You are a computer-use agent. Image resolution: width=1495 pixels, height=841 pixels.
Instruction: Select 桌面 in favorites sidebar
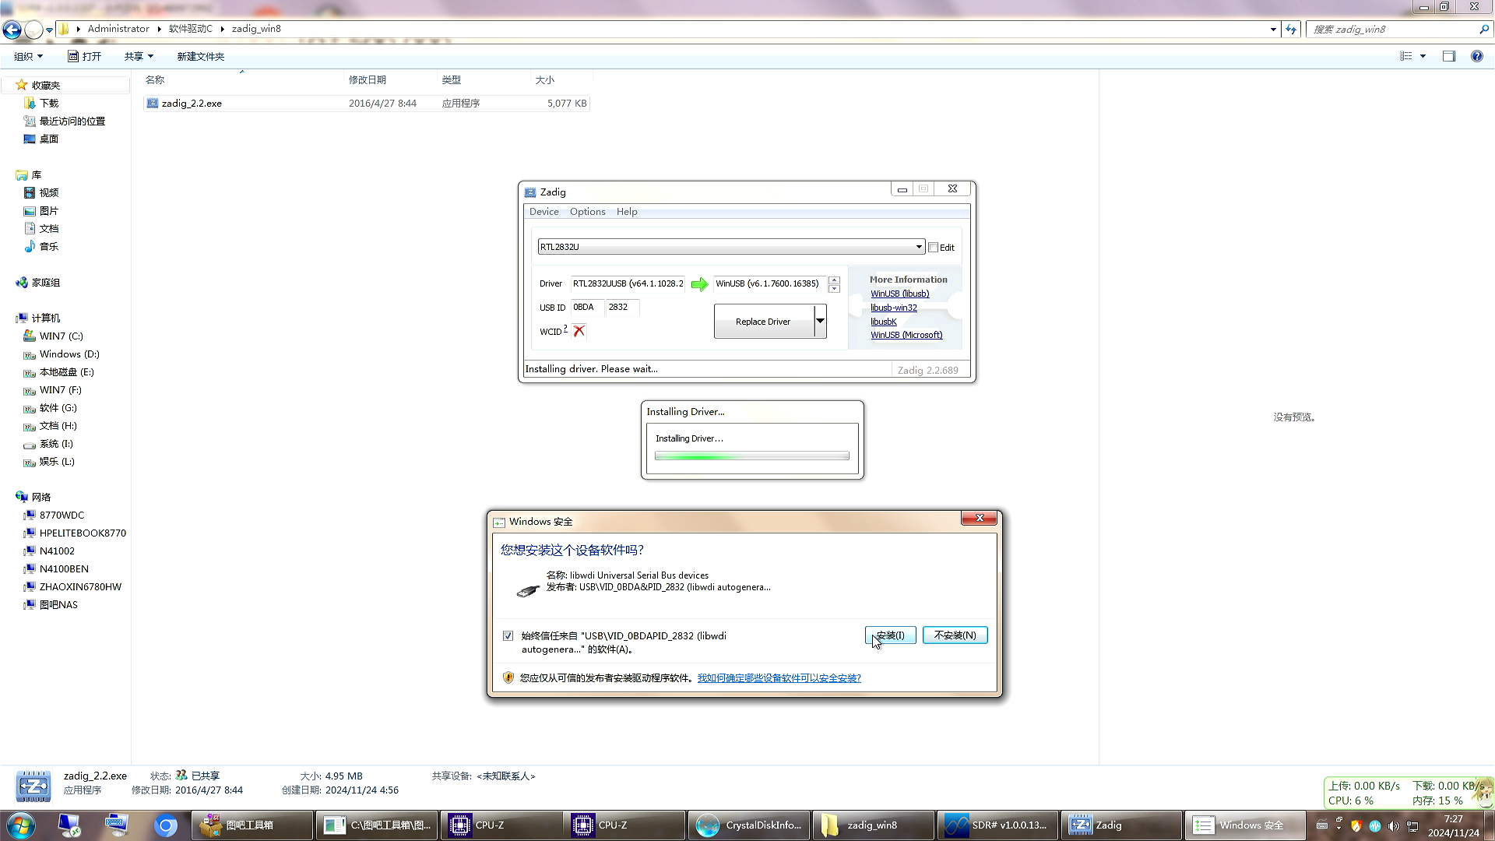coord(40,139)
